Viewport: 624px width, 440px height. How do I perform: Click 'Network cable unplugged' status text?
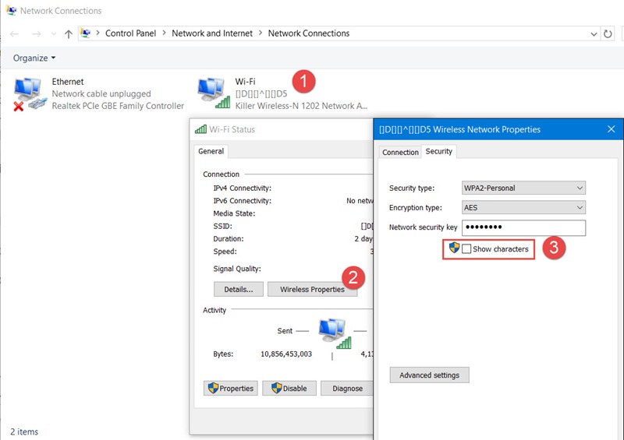pyautogui.click(x=101, y=93)
